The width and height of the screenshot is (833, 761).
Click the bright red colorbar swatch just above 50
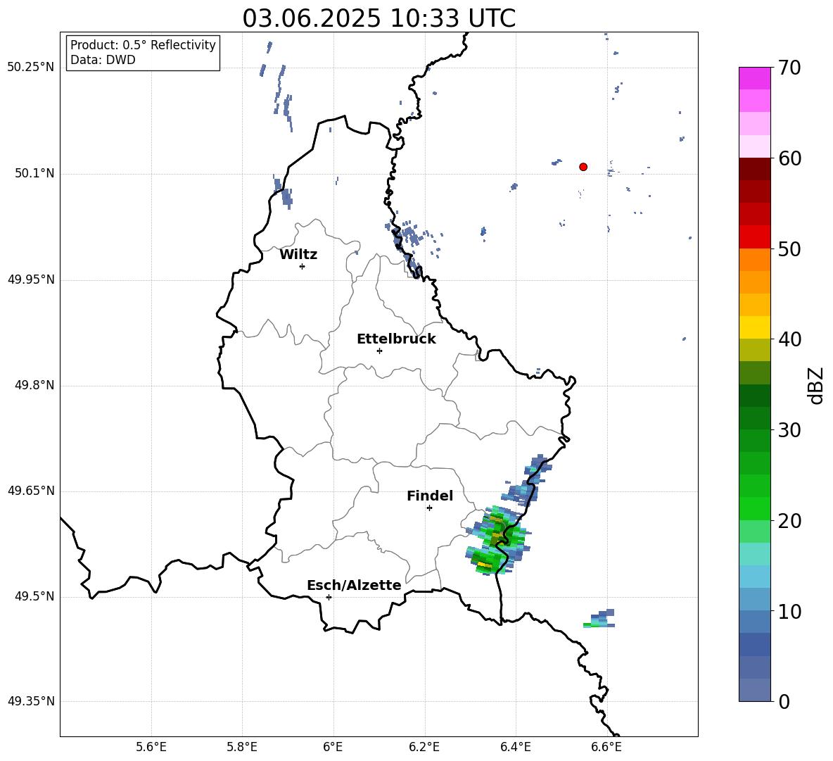[x=755, y=237]
